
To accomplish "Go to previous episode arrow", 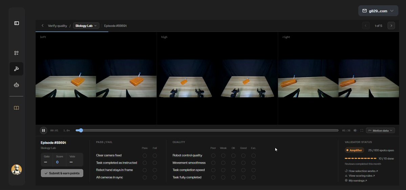I will [x=366, y=26].
